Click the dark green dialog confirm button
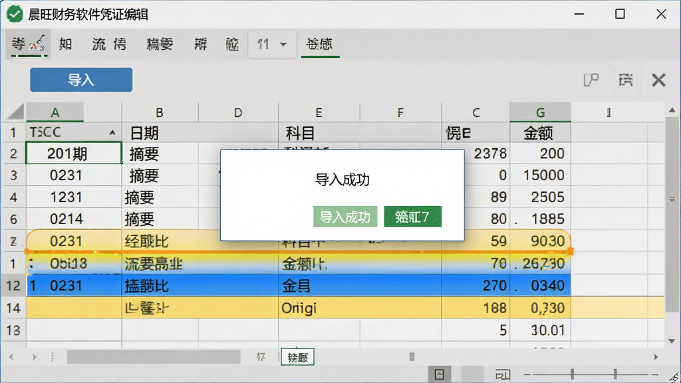The image size is (681, 383). pyautogui.click(x=412, y=217)
